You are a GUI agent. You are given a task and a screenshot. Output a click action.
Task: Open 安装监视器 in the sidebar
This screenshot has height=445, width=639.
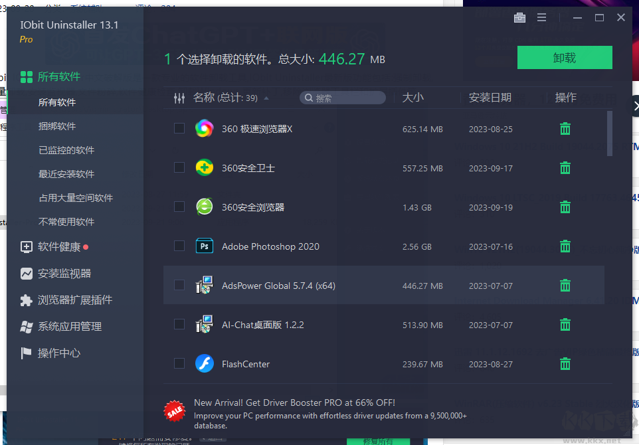[x=56, y=274]
